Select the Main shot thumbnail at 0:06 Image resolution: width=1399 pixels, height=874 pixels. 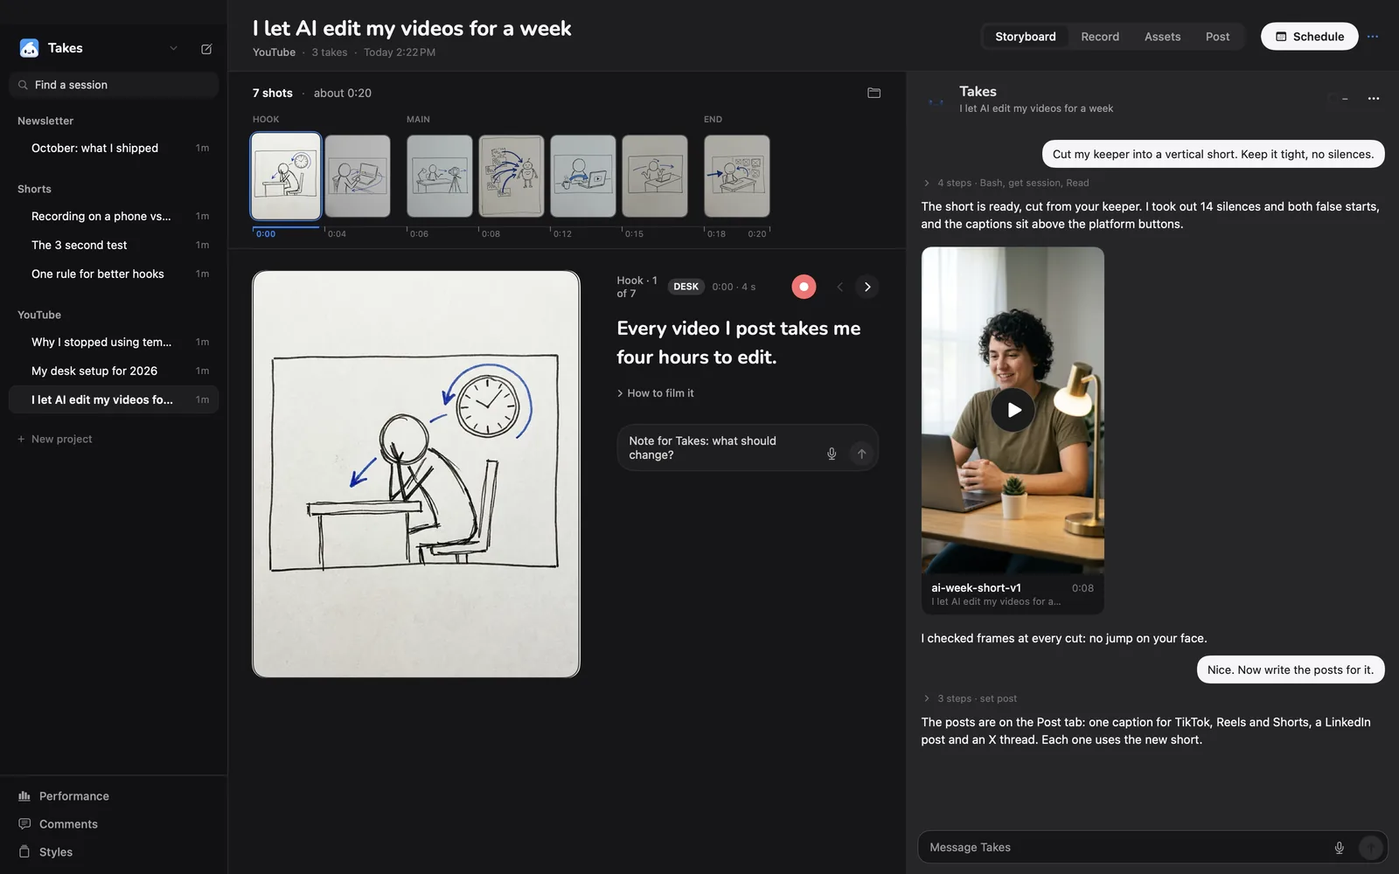click(x=440, y=176)
